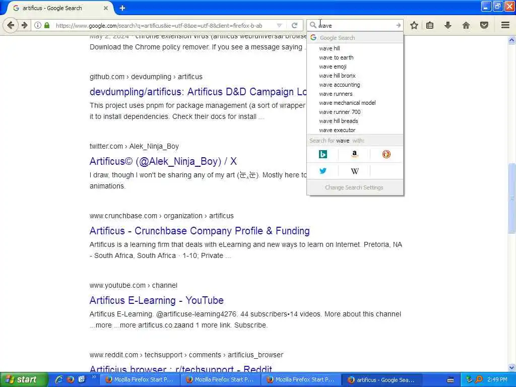This screenshot has width=516, height=387.
Task: Open devdumpling/artificus GitHub result link
Action: 198,92
